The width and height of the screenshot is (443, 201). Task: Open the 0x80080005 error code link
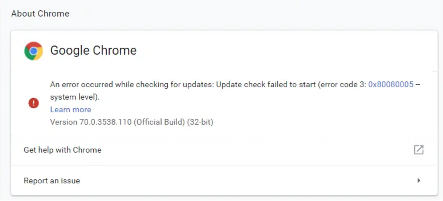point(391,85)
